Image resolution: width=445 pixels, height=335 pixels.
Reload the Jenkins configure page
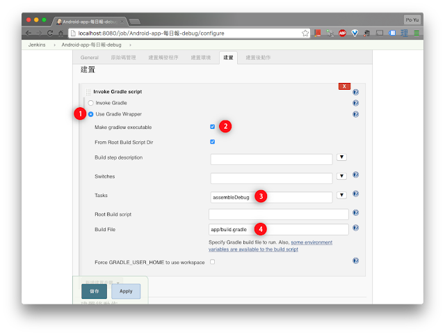point(50,33)
